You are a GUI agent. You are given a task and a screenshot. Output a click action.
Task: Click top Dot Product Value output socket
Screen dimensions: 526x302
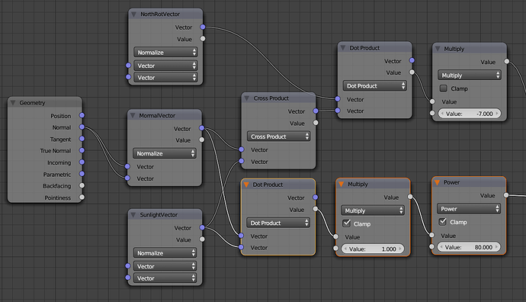412,72
